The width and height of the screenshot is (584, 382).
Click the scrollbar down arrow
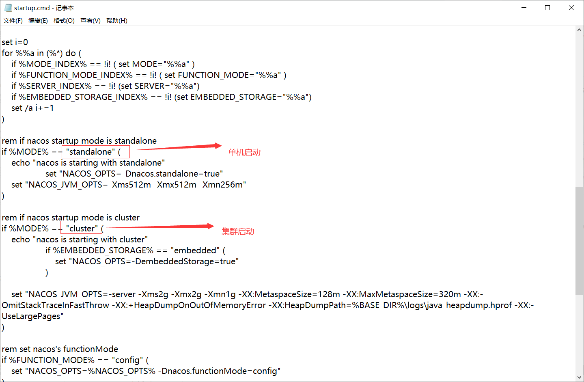580,377
